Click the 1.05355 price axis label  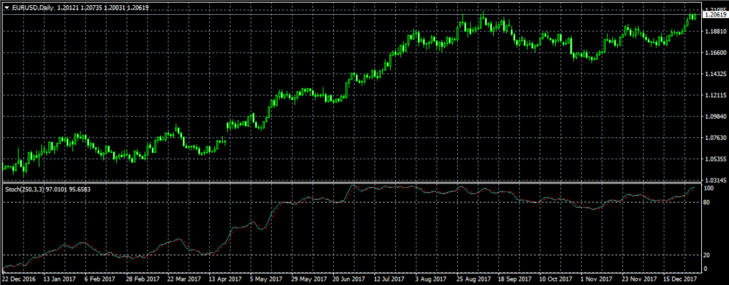click(x=713, y=159)
